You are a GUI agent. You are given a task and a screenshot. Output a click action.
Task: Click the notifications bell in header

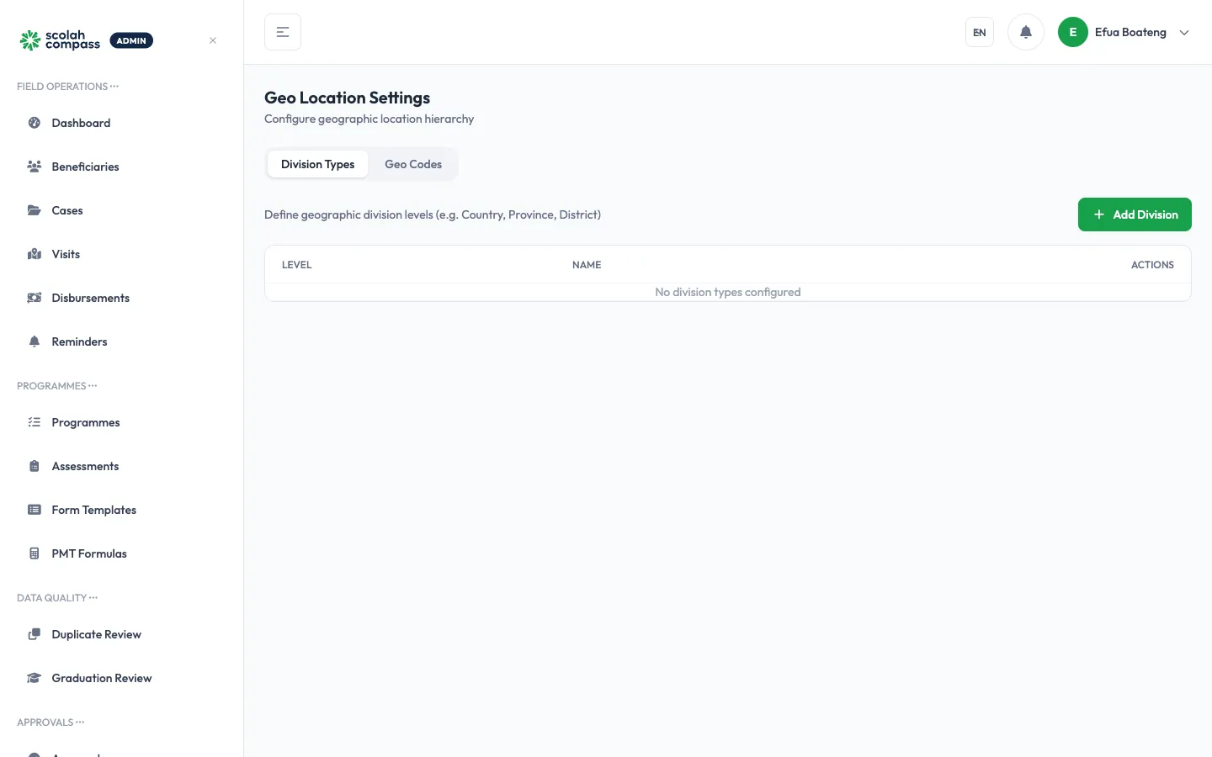click(1026, 32)
